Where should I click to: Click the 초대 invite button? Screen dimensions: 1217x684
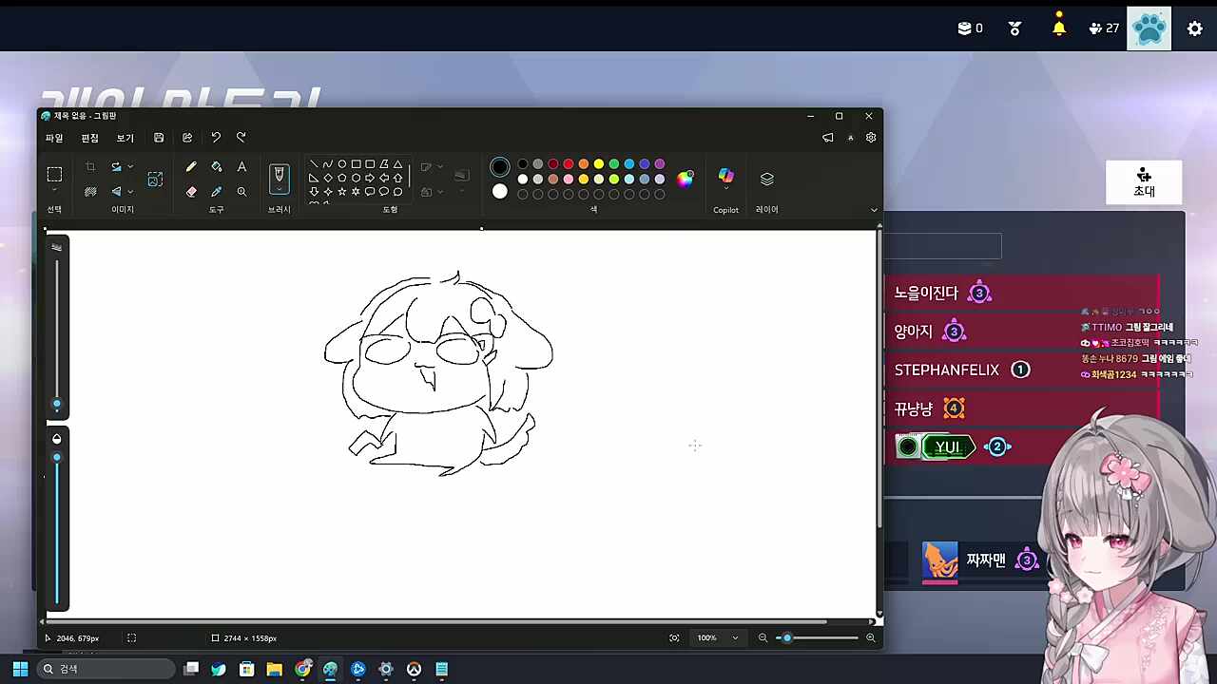[1144, 183]
